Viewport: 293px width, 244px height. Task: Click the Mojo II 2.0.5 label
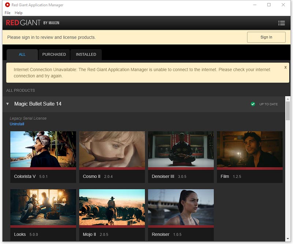[96, 234]
